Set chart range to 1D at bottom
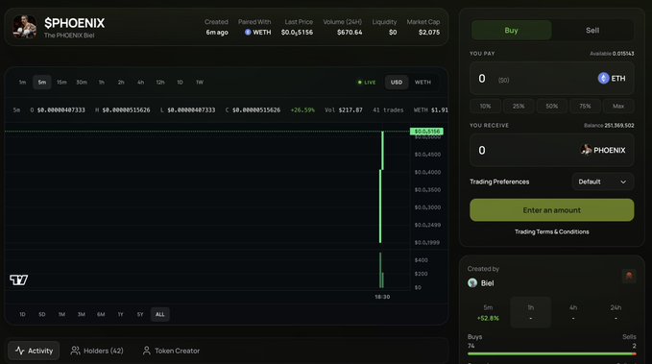Viewport: 652px width, 364px height. tap(22, 314)
